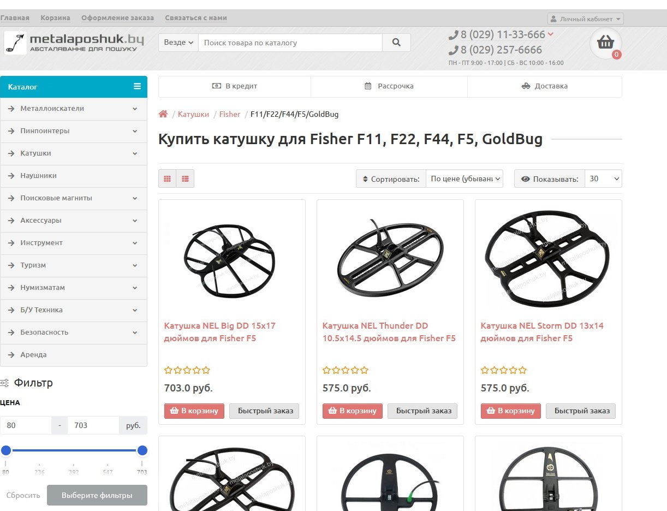This screenshot has width=667, height=511.
Task: Add NEL Storm DD coil to cart
Action: click(511, 411)
